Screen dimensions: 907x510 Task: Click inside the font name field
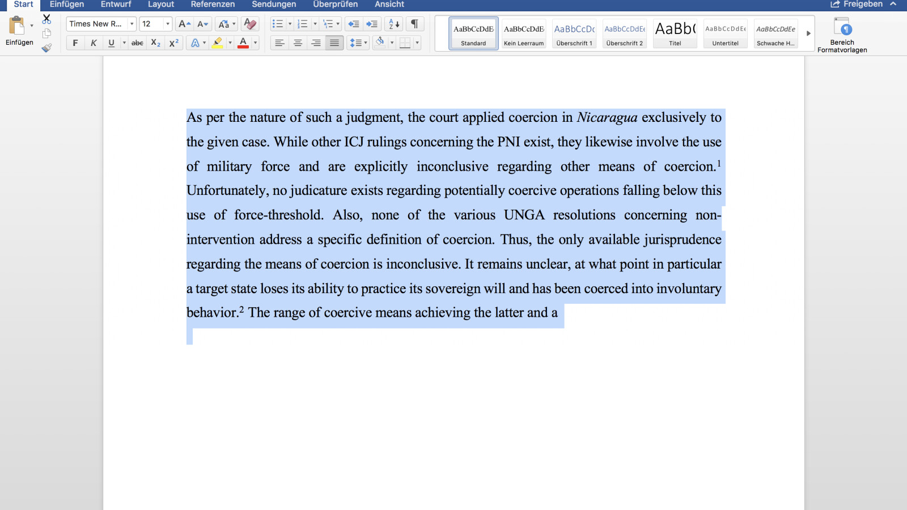97,24
